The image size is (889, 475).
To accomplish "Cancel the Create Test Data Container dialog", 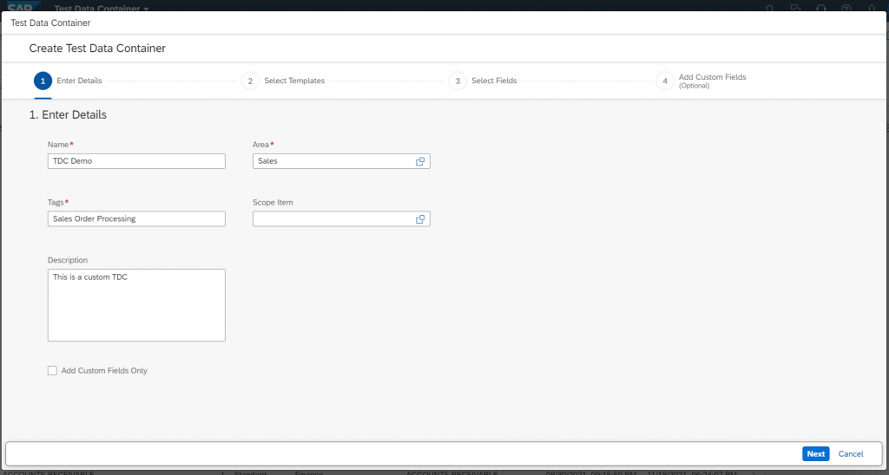I will pyautogui.click(x=851, y=453).
